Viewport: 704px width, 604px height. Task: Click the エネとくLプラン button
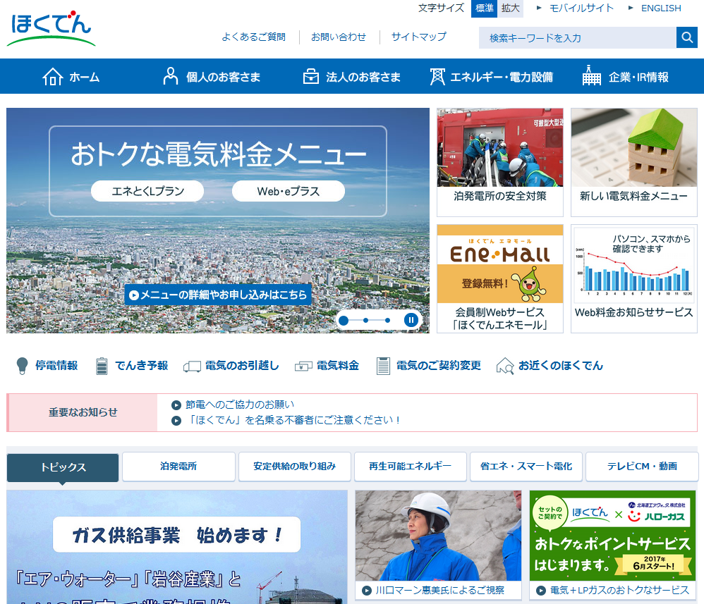(147, 191)
